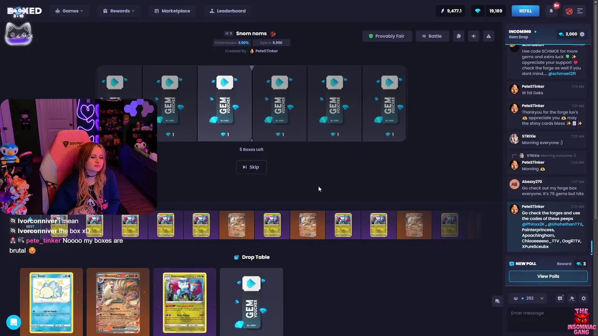Click the Snom noms fire icon
Screen dimensions: 598x336
coord(273,34)
